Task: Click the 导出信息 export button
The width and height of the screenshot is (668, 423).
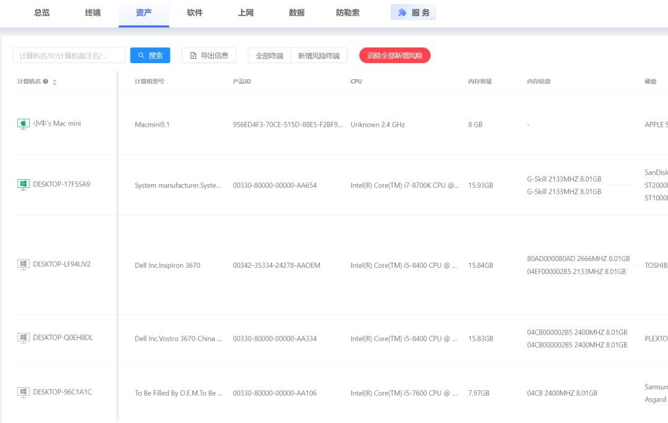Action: click(209, 56)
